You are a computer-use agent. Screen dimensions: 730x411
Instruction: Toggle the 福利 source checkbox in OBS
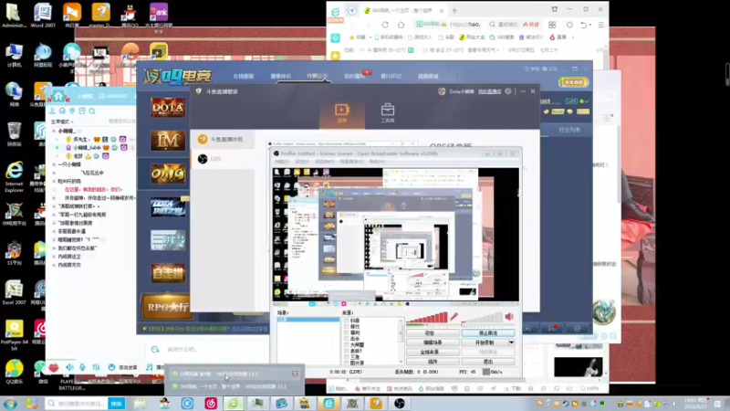tap(347, 332)
